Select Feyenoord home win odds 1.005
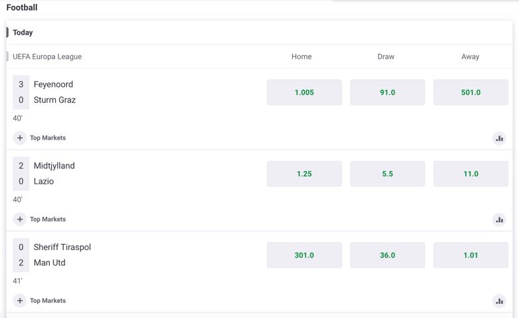 304,92
